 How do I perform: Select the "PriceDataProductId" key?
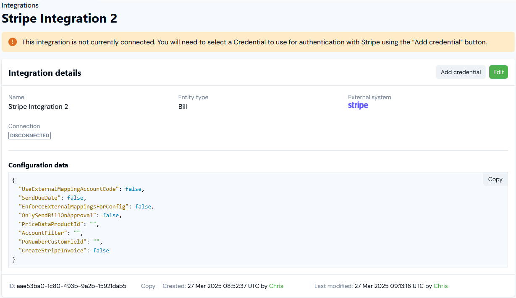51,224
